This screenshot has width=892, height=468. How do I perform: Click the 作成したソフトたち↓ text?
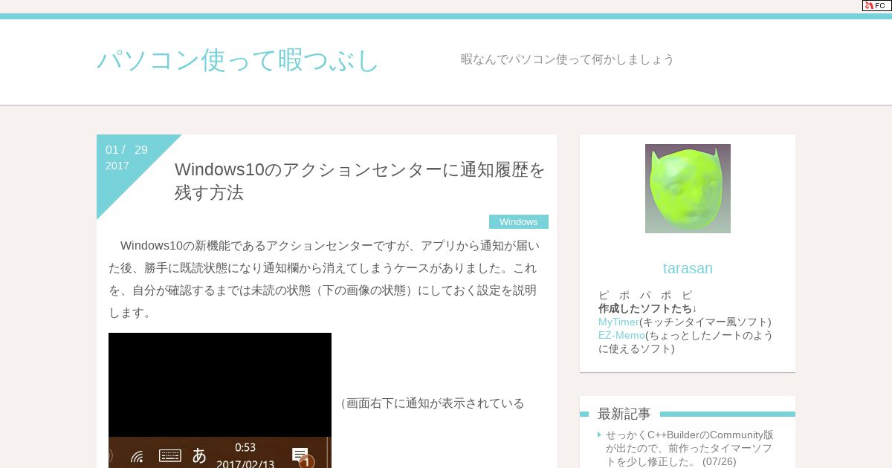click(x=647, y=308)
